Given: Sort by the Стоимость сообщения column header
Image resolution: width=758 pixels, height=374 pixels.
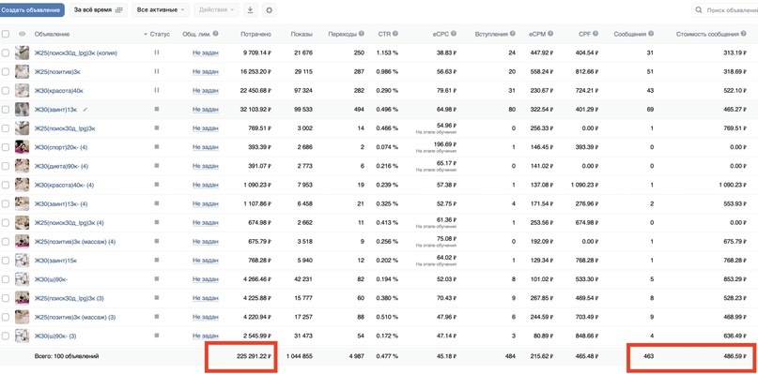Looking at the screenshot, I should point(707,34).
